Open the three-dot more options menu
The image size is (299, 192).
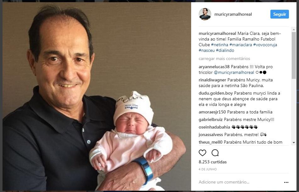(286, 182)
